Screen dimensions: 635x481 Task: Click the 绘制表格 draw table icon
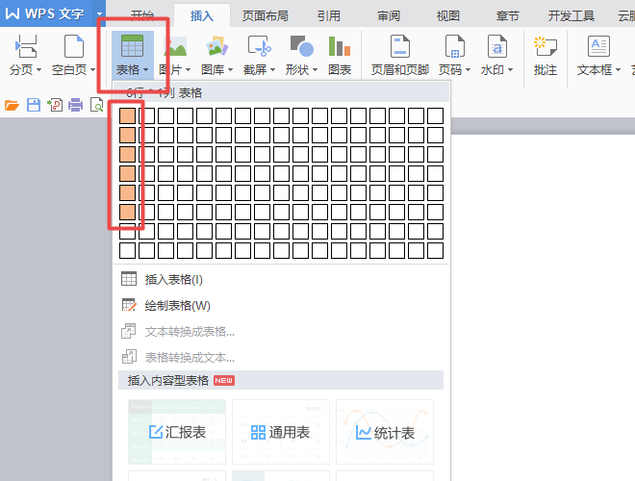(x=129, y=305)
